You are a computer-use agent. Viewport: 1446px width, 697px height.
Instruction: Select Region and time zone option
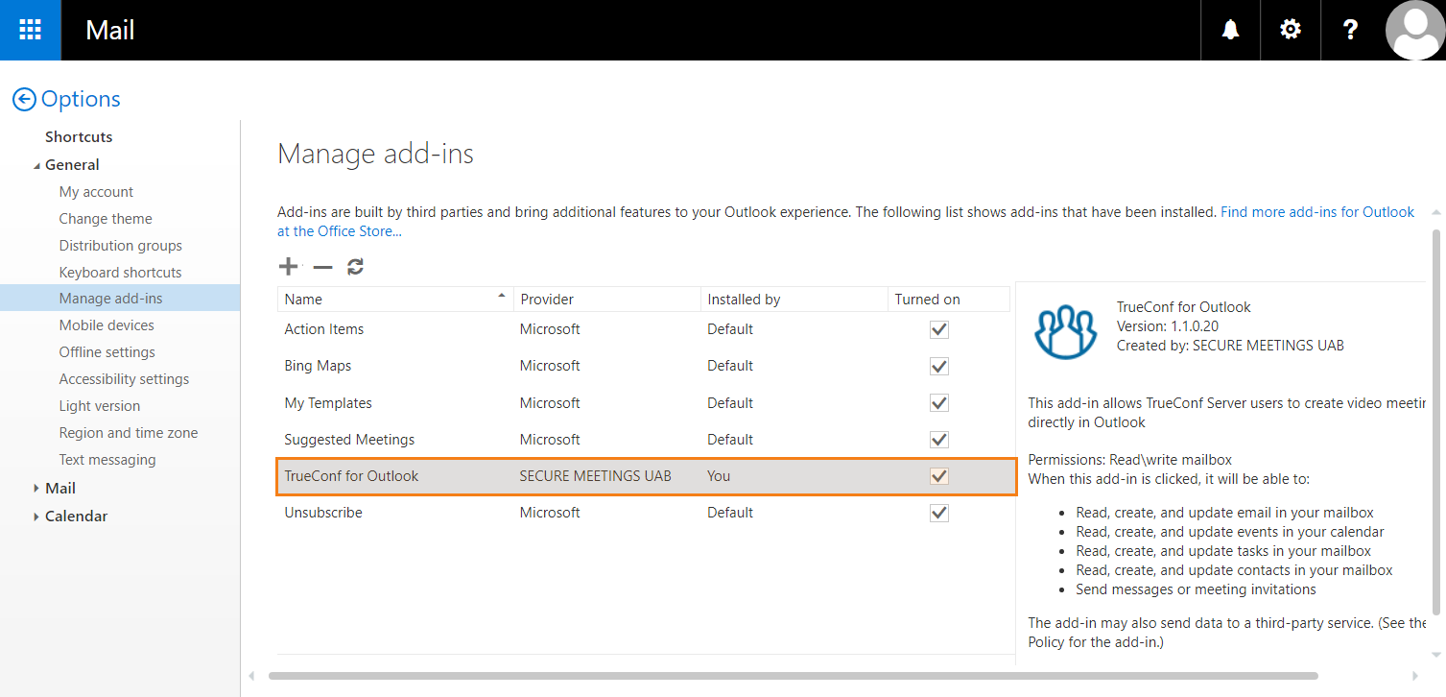129,433
